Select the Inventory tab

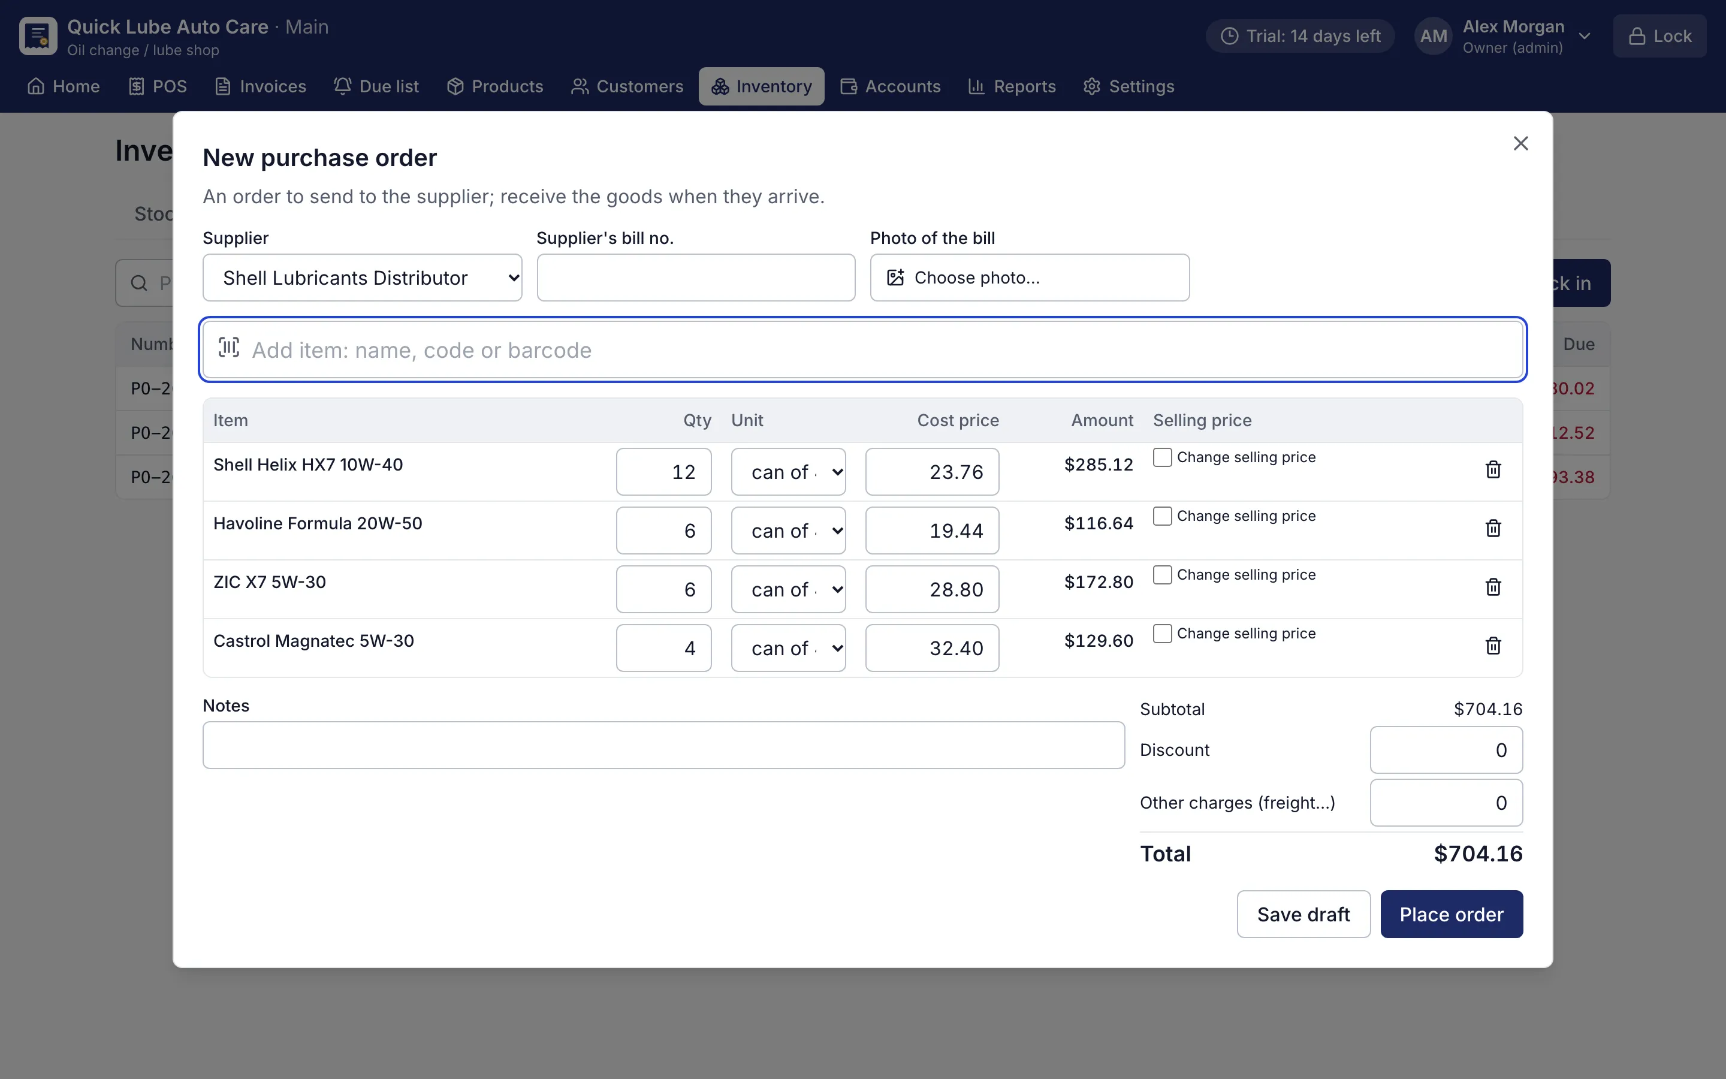[761, 86]
